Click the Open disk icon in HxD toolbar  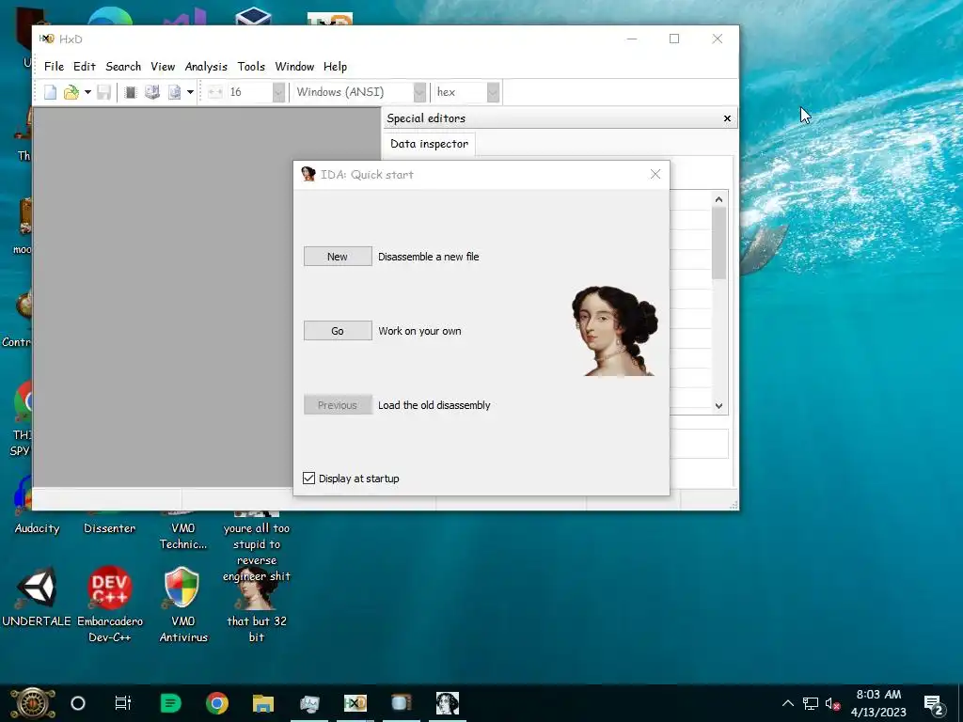pos(151,92)
